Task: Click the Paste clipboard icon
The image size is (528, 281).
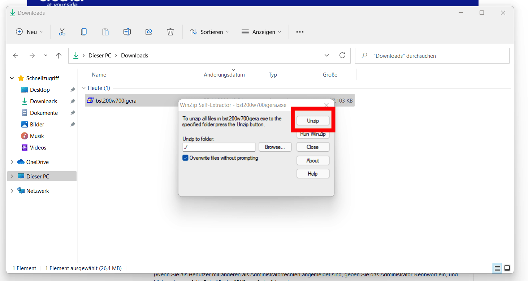Action: [105, 32]
